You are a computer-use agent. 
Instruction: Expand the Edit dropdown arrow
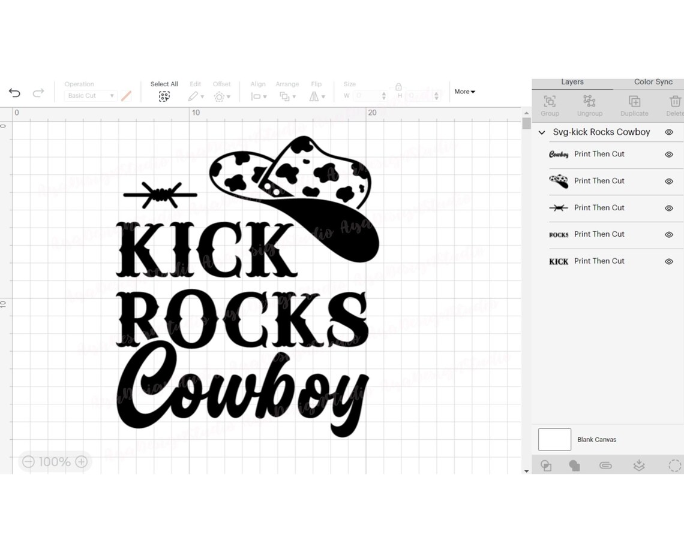[202, 97]
